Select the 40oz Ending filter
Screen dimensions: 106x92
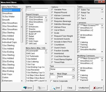11,71
